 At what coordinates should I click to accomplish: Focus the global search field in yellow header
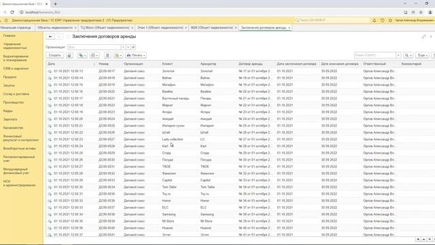[x=332, y=20]
